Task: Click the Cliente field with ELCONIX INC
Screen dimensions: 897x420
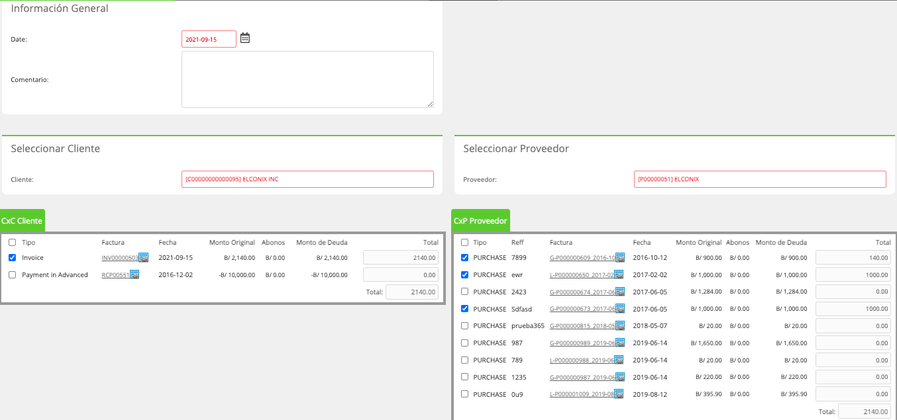Action: pyautogui.click(x=307, y=179)
